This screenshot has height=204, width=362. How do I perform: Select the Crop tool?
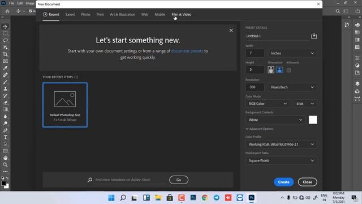pos(5,54)
